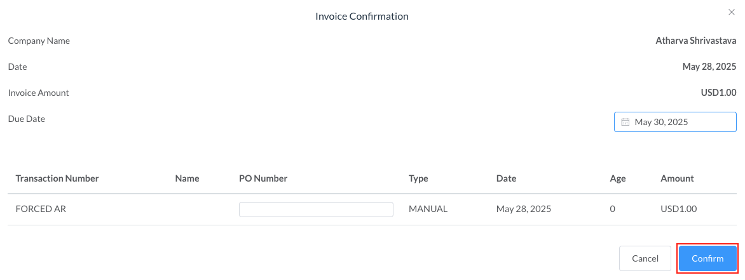
Task: Click the Due Date label
Action: pyautogui.click(x=26, y=119)
